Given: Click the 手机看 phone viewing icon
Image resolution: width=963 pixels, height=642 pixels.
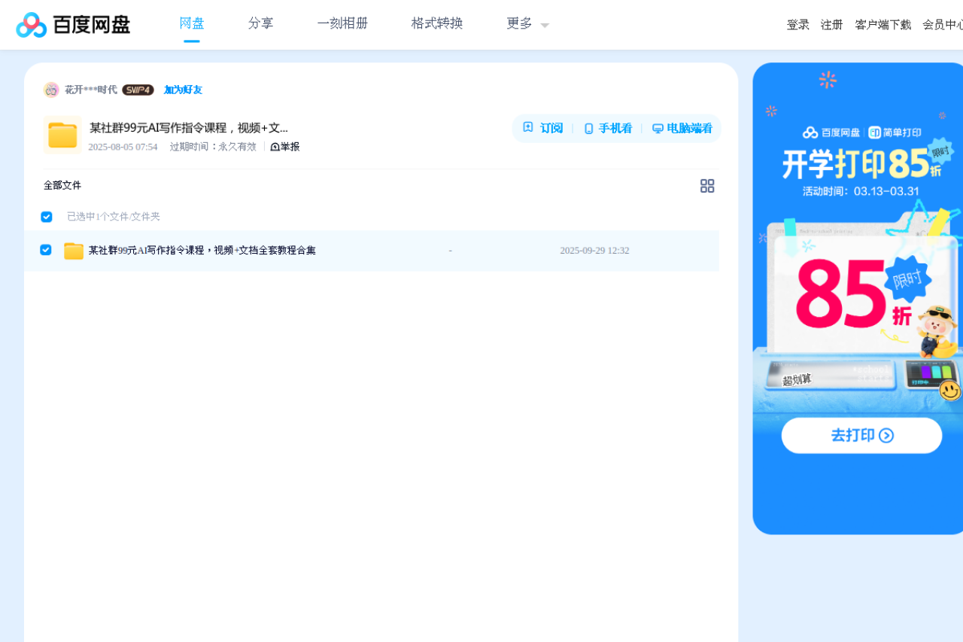Looking at the screenshot, I should click(588, 128).
